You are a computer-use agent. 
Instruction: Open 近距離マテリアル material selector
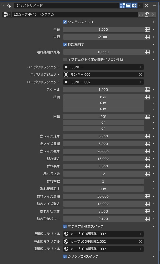tap(101, 234)
